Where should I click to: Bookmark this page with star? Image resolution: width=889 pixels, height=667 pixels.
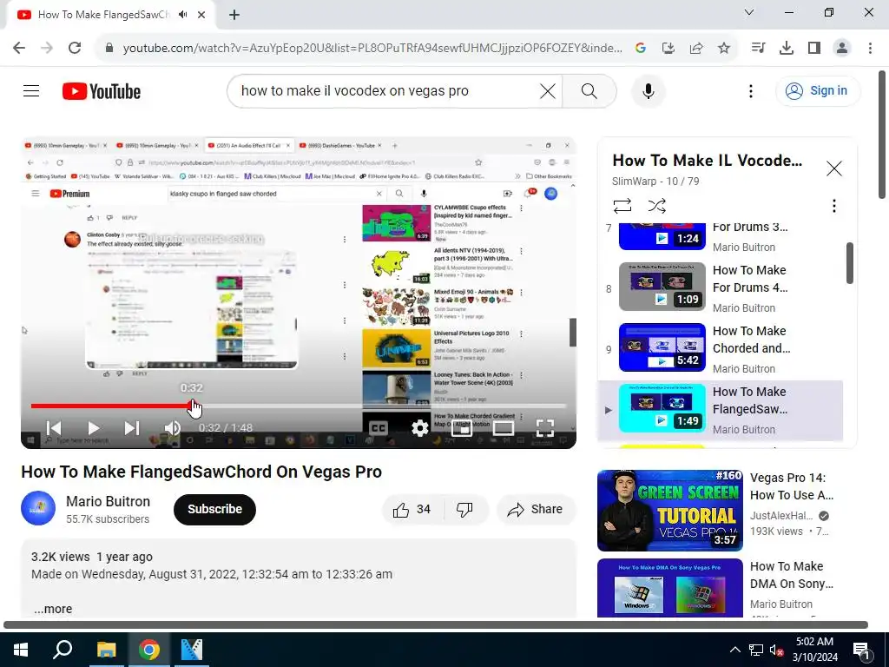pyautogui.click(x=724, y=49)
